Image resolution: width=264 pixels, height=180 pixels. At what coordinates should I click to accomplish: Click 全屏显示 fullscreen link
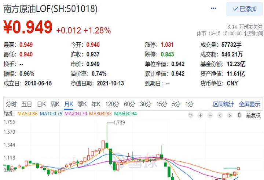tap(250, 104)
